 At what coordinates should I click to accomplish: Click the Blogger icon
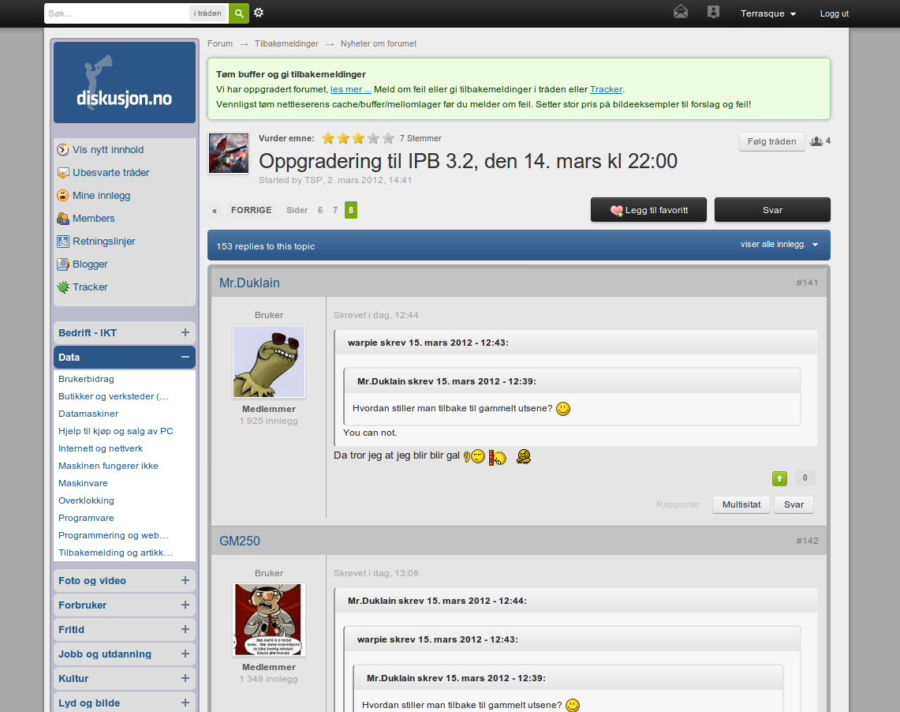[63, 264]
